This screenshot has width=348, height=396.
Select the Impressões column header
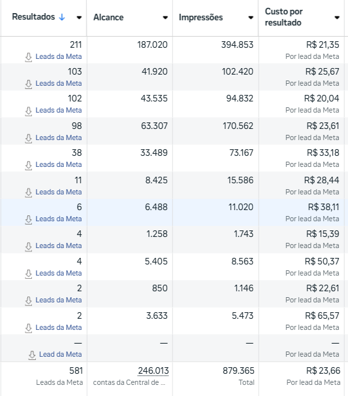tap(201, 18)
